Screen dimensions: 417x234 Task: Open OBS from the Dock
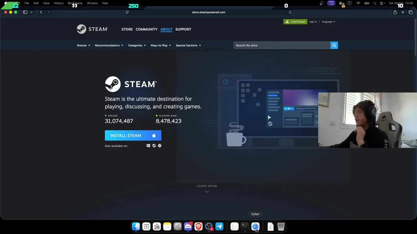[x=209, y=227]
